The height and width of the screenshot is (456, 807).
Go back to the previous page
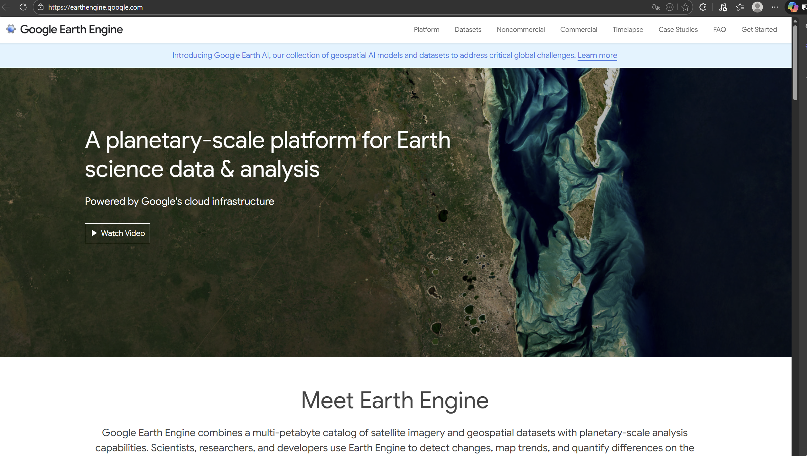(x=5, y=7)
